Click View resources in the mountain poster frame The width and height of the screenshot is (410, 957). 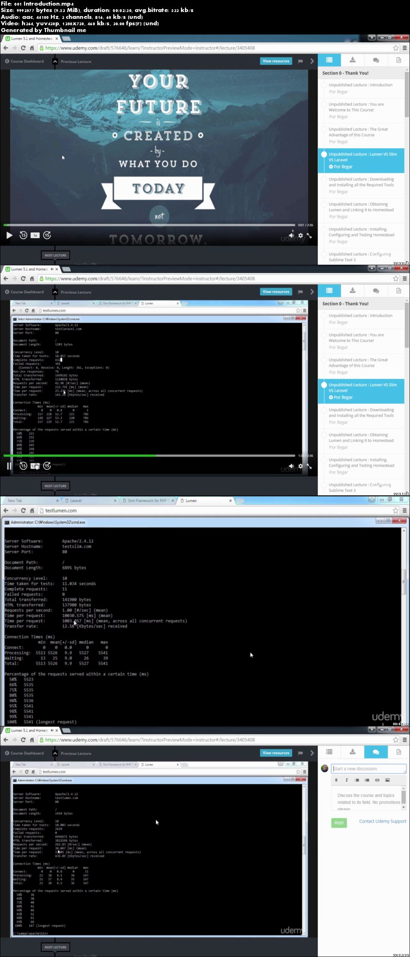pos(276,61)
